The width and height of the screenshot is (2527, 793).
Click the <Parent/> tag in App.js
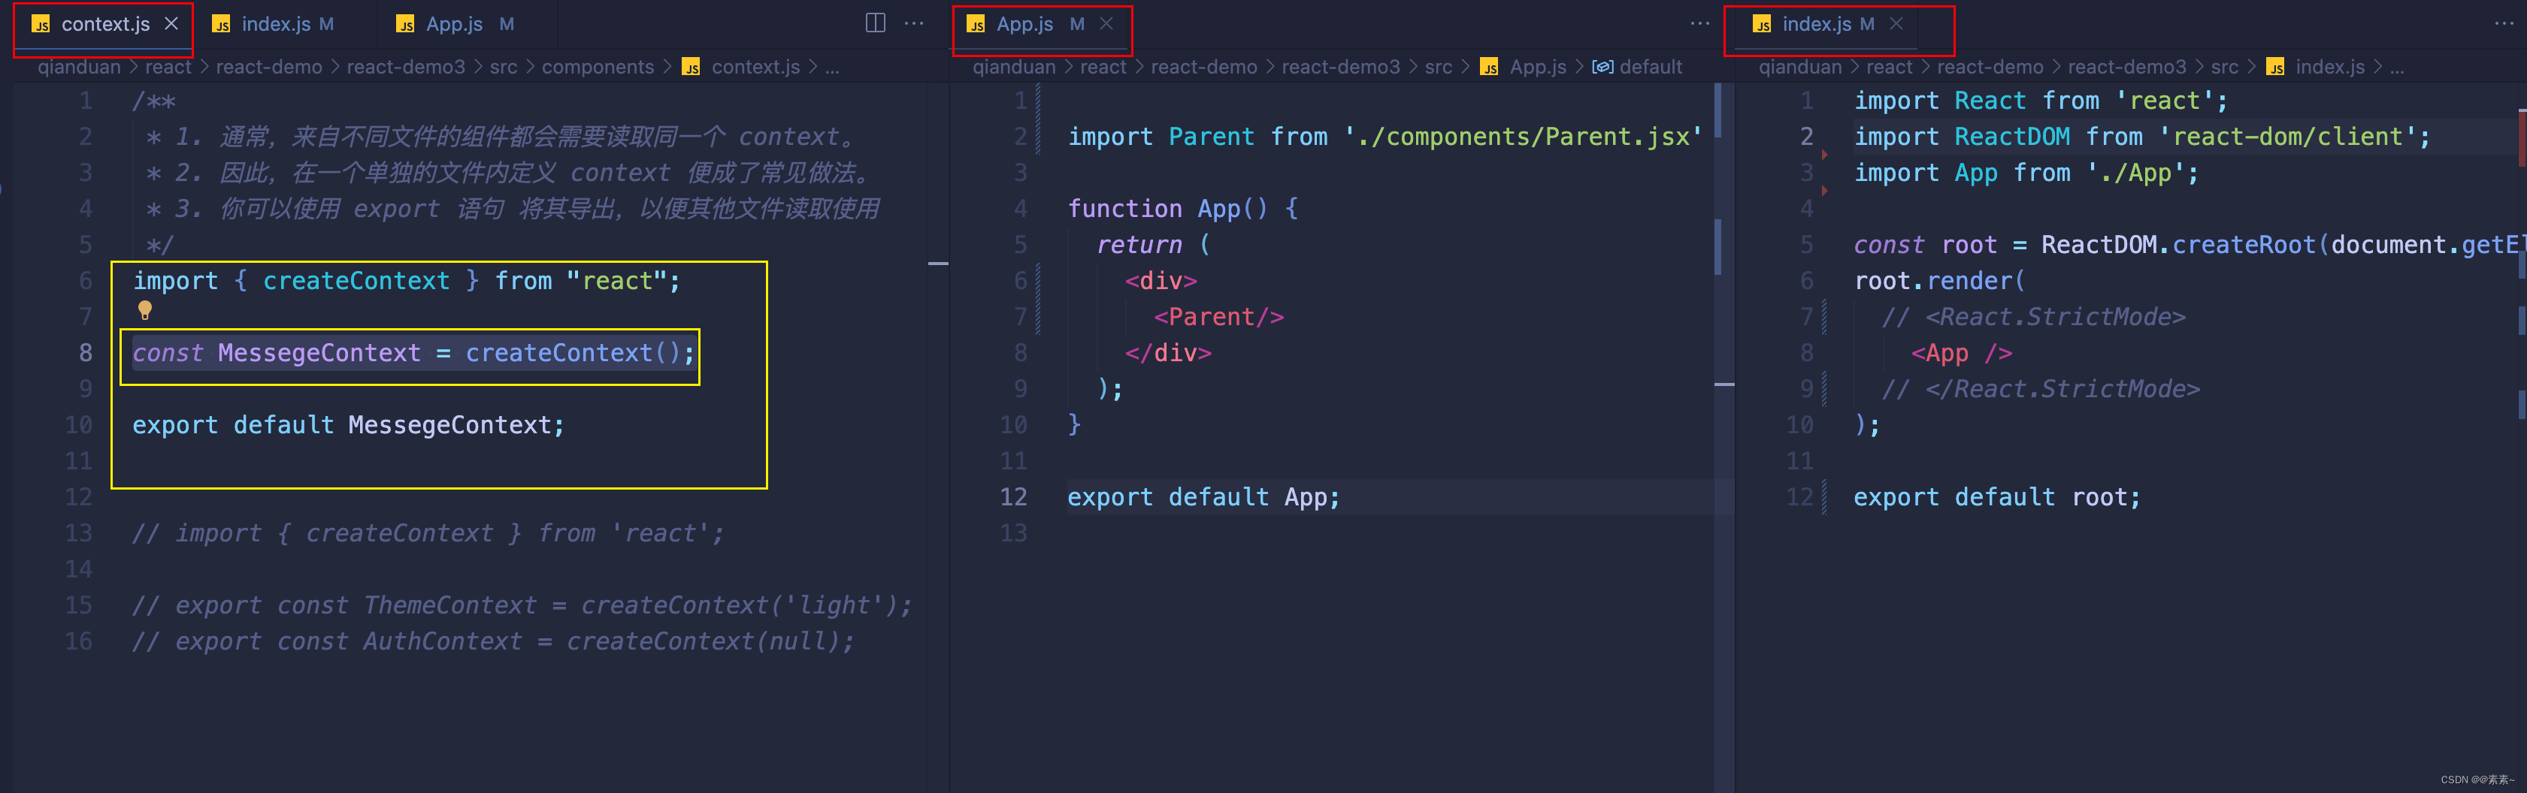tap(1218, 318)
